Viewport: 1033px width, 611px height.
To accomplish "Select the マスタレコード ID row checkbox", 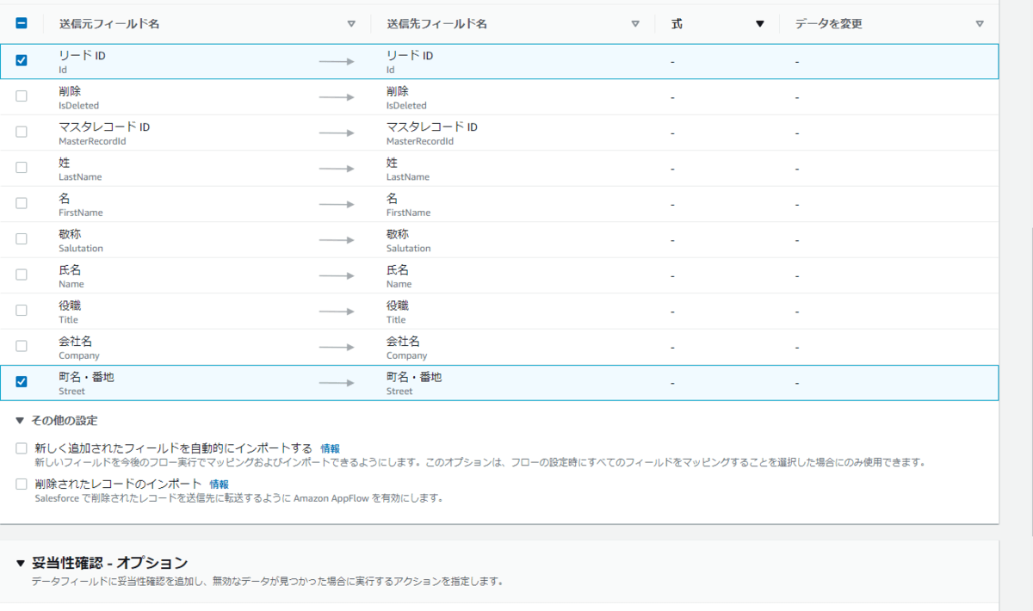I will tap(22, 132).
